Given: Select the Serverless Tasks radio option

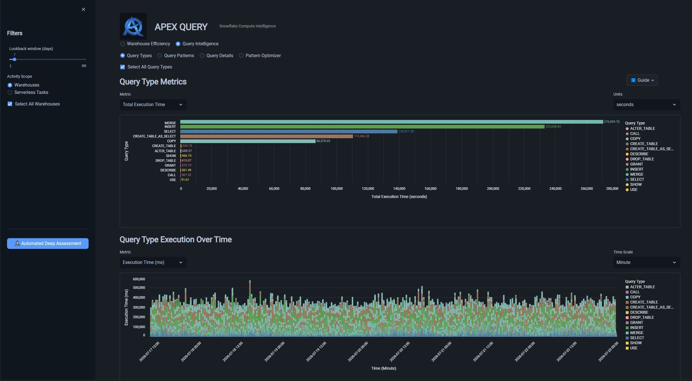Looking at the screenshot, I should coord(10,92).
